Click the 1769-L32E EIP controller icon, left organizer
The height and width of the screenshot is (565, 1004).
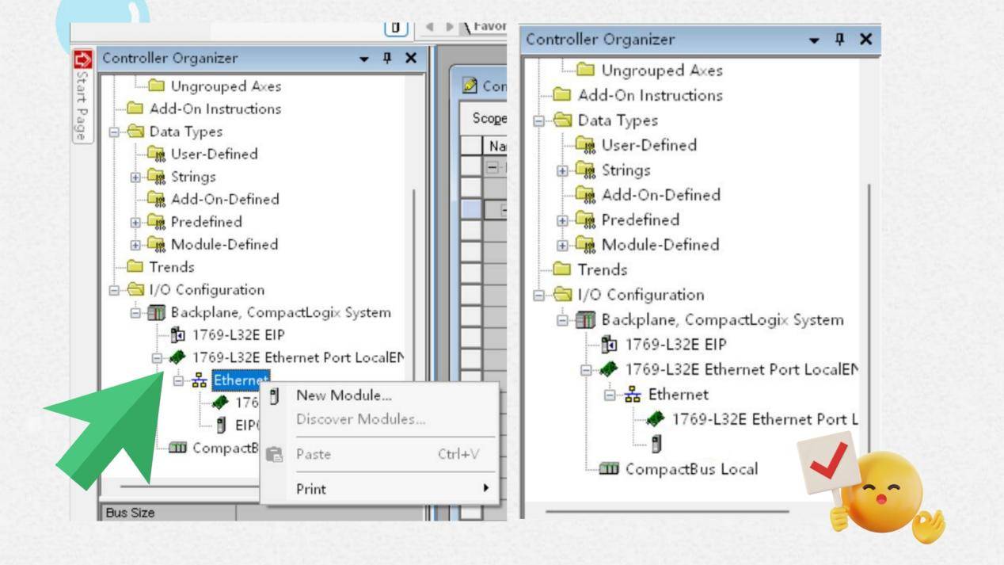178,335
